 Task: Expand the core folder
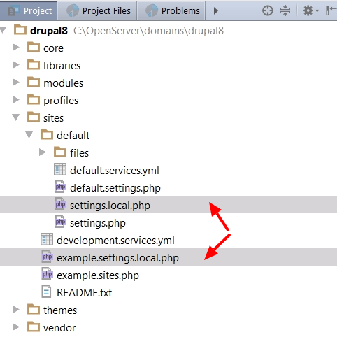click(15, 48)
